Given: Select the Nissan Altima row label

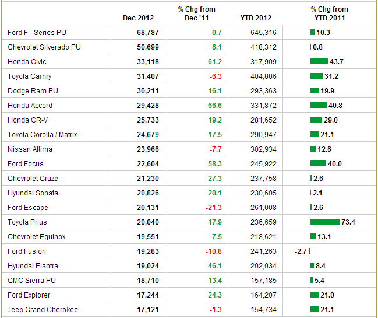Looking at the screenshot, I should 30,149.
